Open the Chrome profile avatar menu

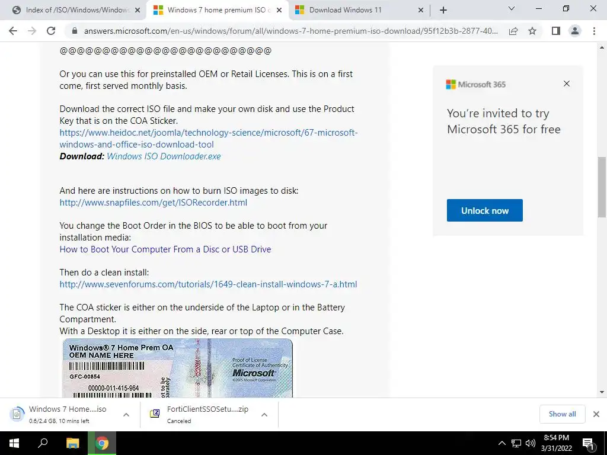[x=575, y=31]
